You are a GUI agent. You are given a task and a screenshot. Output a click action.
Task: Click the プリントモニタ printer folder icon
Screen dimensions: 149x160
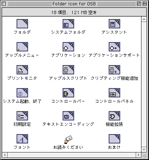[x=22, y=70]
